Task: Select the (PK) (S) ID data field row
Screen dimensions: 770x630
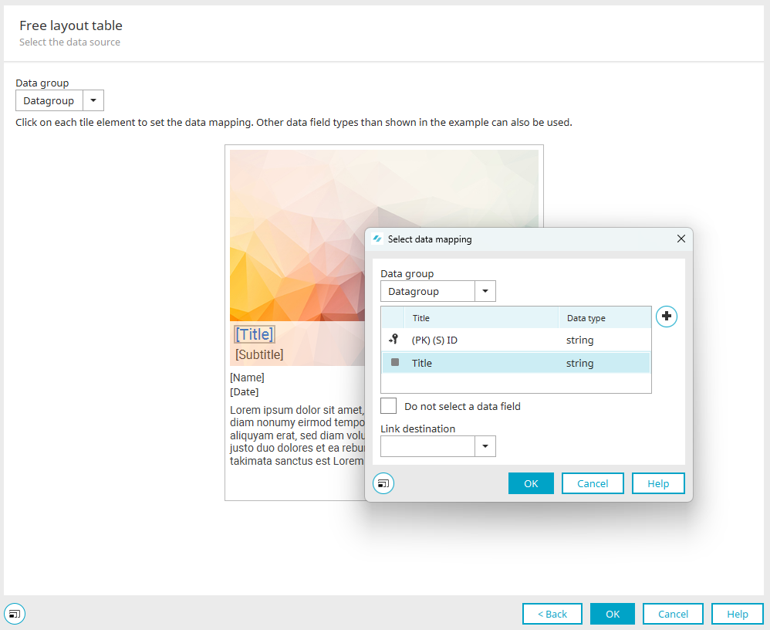Action: coord(516,340)
